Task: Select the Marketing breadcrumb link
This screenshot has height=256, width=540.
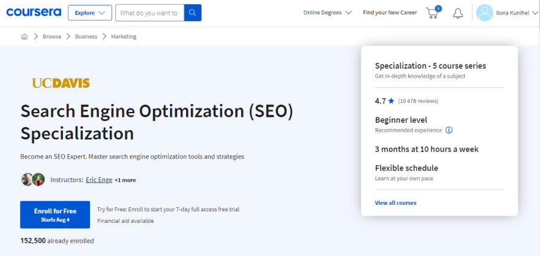Action: (x=123, y=37)
